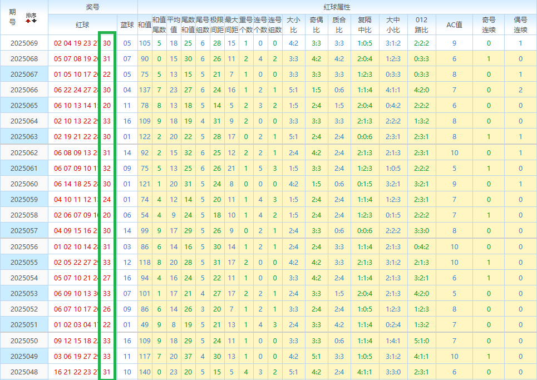Click the 平均值 column header

pyautogui.click(x=174, y=24)
